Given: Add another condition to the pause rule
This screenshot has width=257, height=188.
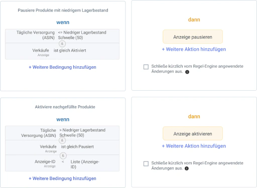Looking at the screenshot, I should pyautogui.click(x=62, y=67).
